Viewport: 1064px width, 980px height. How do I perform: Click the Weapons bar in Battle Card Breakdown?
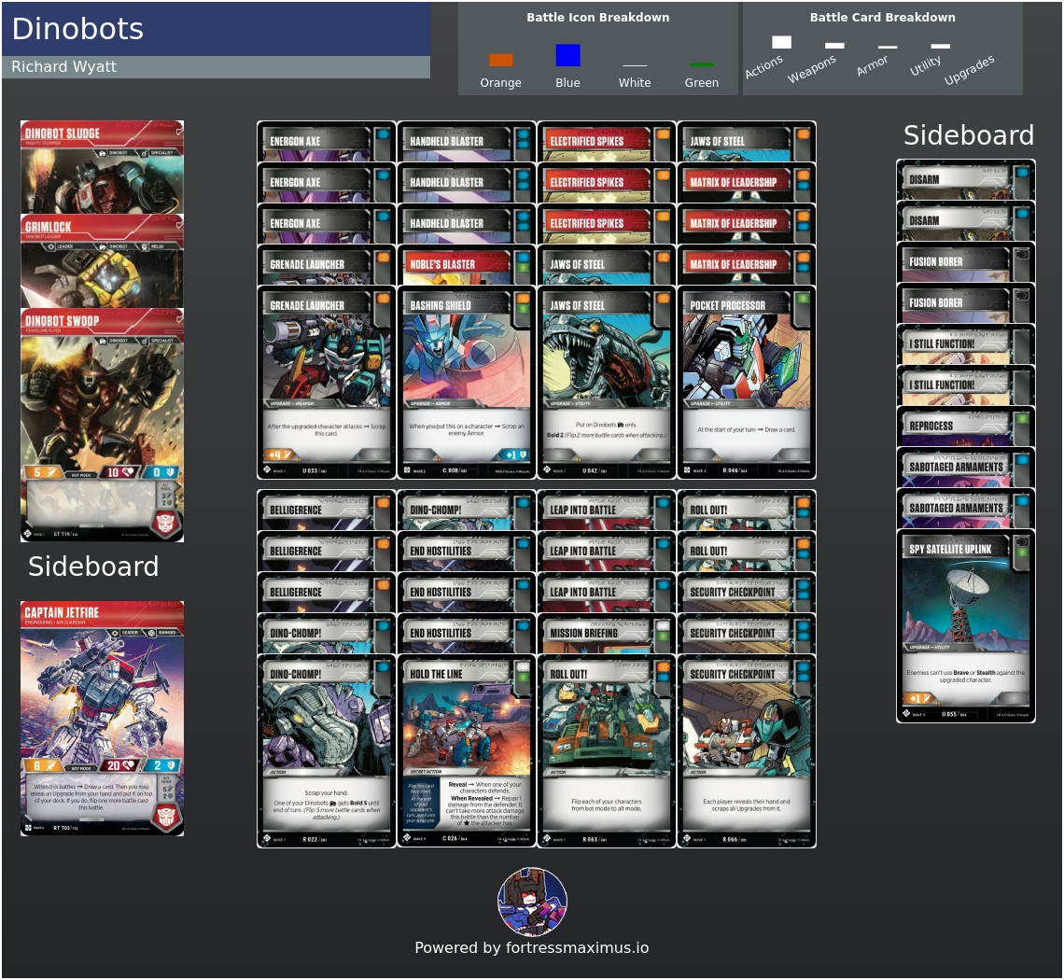pyautogui.click(x=834, y=46)
